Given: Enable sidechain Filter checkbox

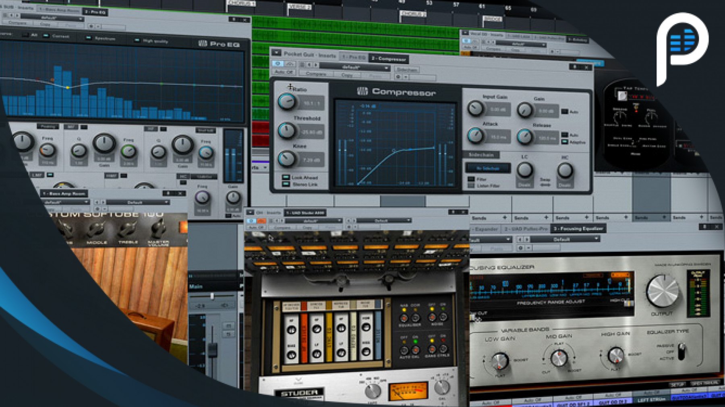Looking at the screenshot, I should pyautogui.click(x=471, y=179).
